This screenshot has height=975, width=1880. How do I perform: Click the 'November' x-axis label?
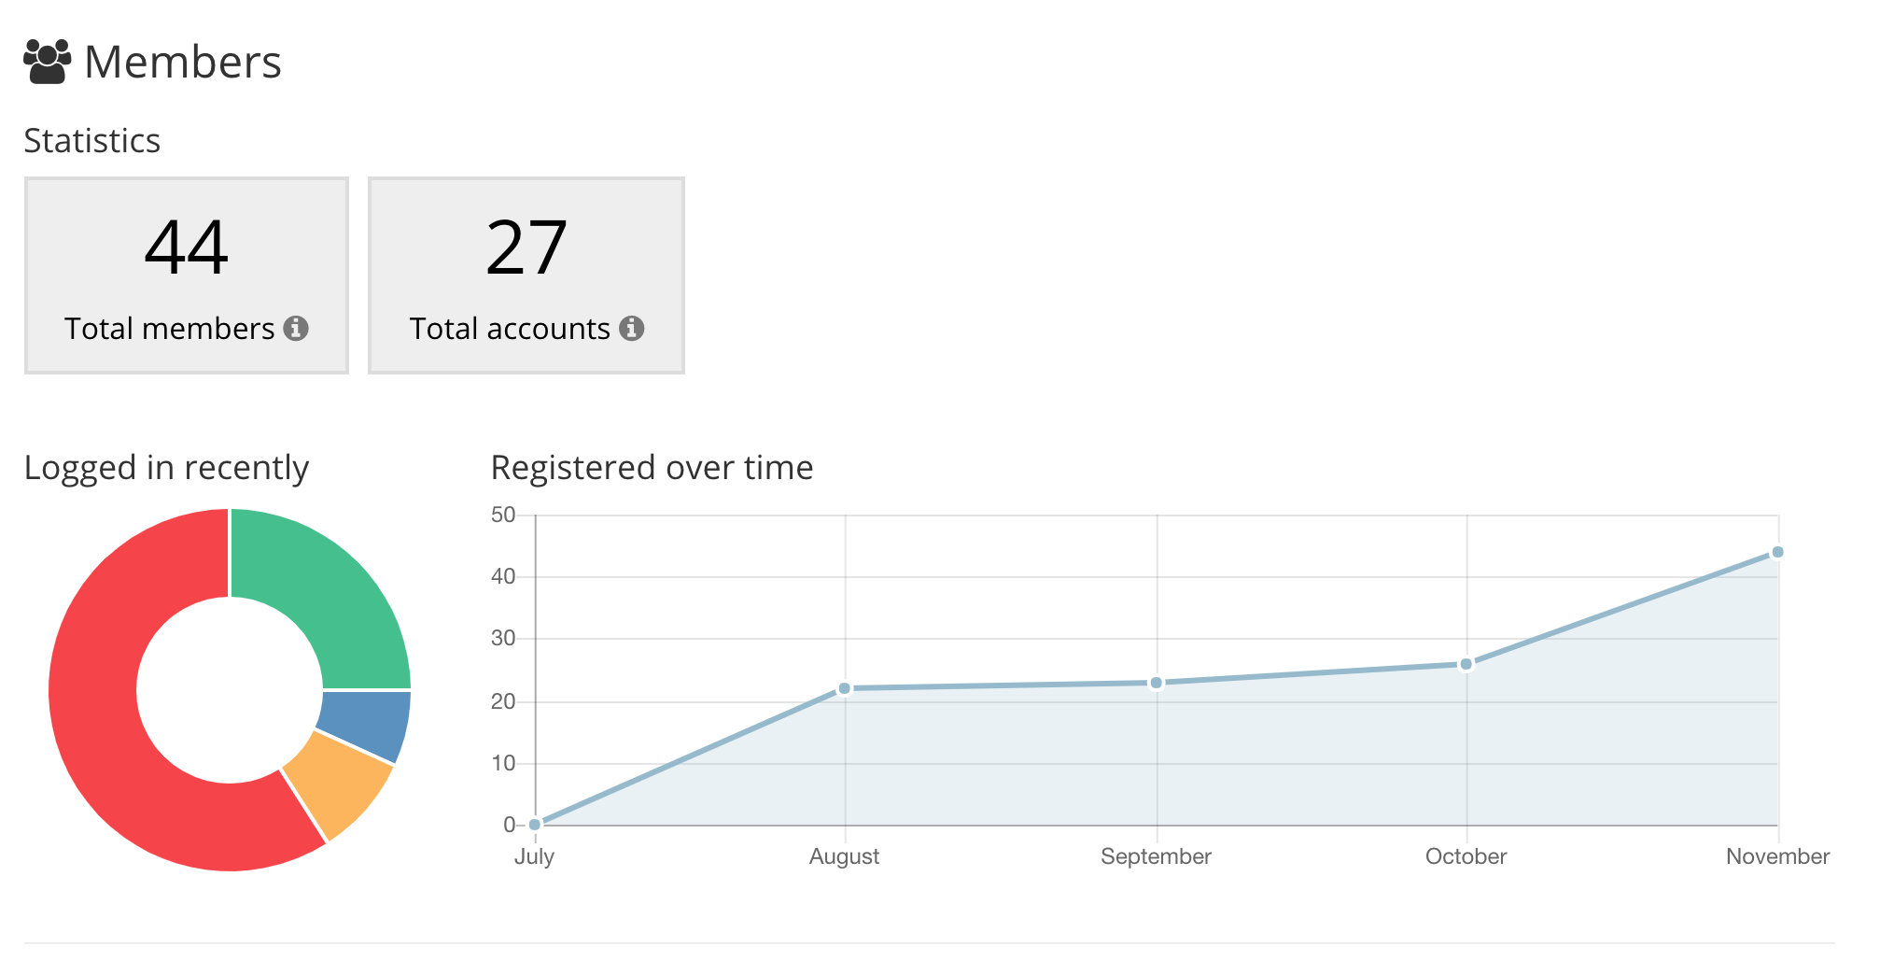[x=1778, y=856]
